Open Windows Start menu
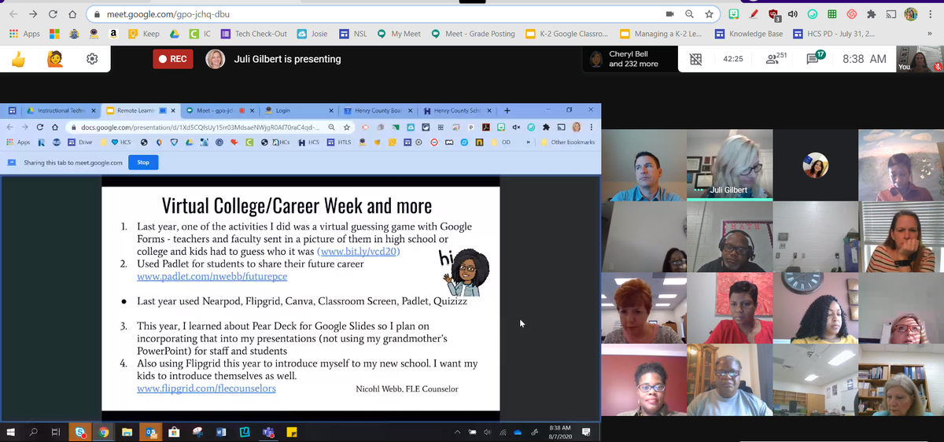The height and width of the screenshot is (442, 944). click(x=13, y=432)
